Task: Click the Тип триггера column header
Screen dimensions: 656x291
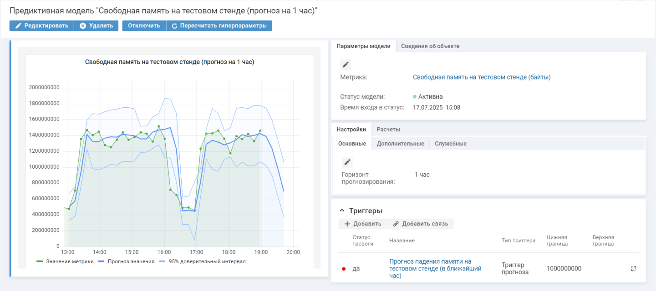Action: tap(519, 241)
